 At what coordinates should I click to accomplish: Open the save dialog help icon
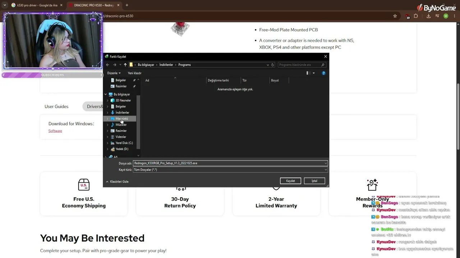click(323, 73)
